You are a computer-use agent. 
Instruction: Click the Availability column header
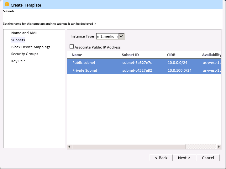pyautogui.click(x=212, y=55)
